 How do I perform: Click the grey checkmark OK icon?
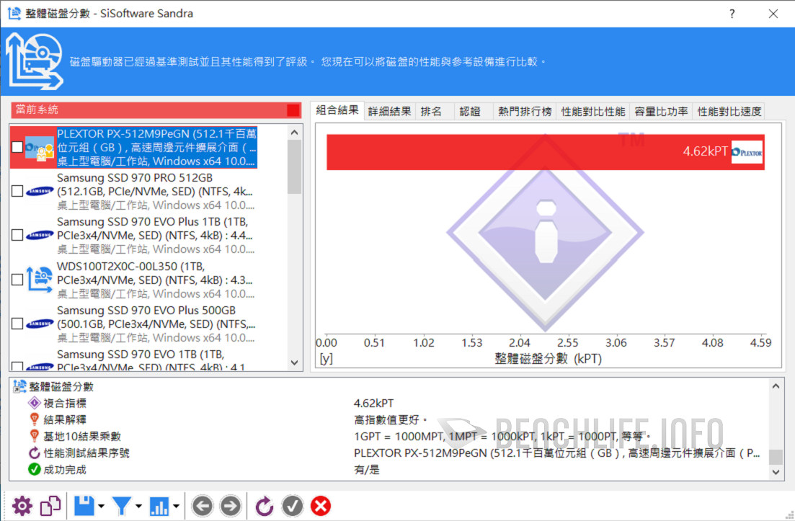pyautogui.click(x=293, y=506)
